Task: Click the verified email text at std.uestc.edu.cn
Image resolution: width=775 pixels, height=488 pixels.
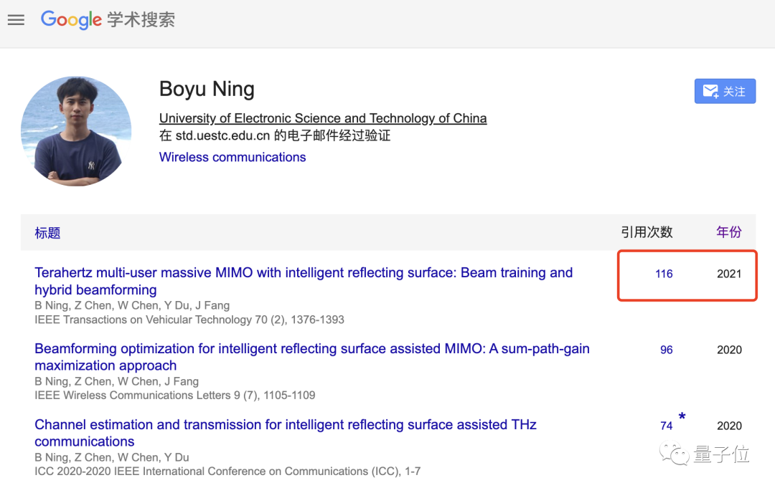Action: pos(275,135)
